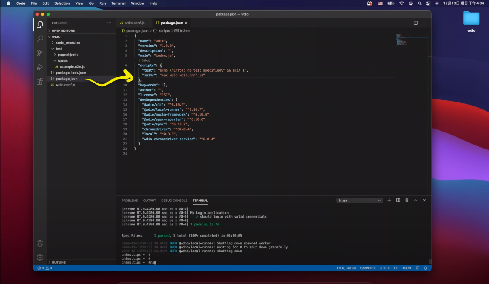Switch to the DEBUG CONSOLE panel tab

(x=174, y=201)
